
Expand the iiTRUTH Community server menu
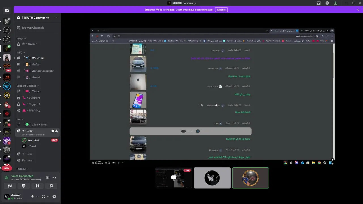click(x=56, y=18)
